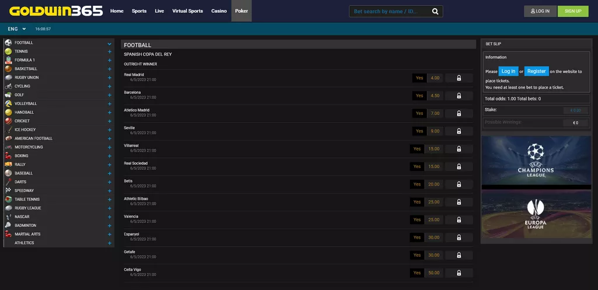The image size is (598, 290).
Task: Click the Formula 1 sport icon
Action: (x=8, y=60)
